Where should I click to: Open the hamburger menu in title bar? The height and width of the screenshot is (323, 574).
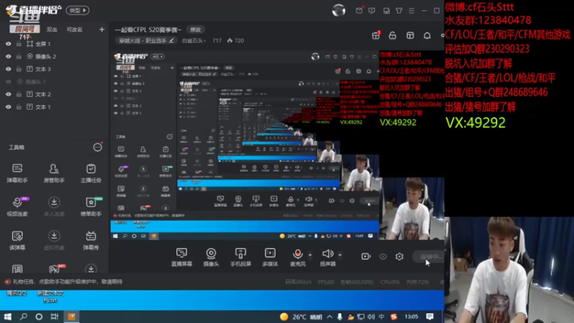coord(411,11)
